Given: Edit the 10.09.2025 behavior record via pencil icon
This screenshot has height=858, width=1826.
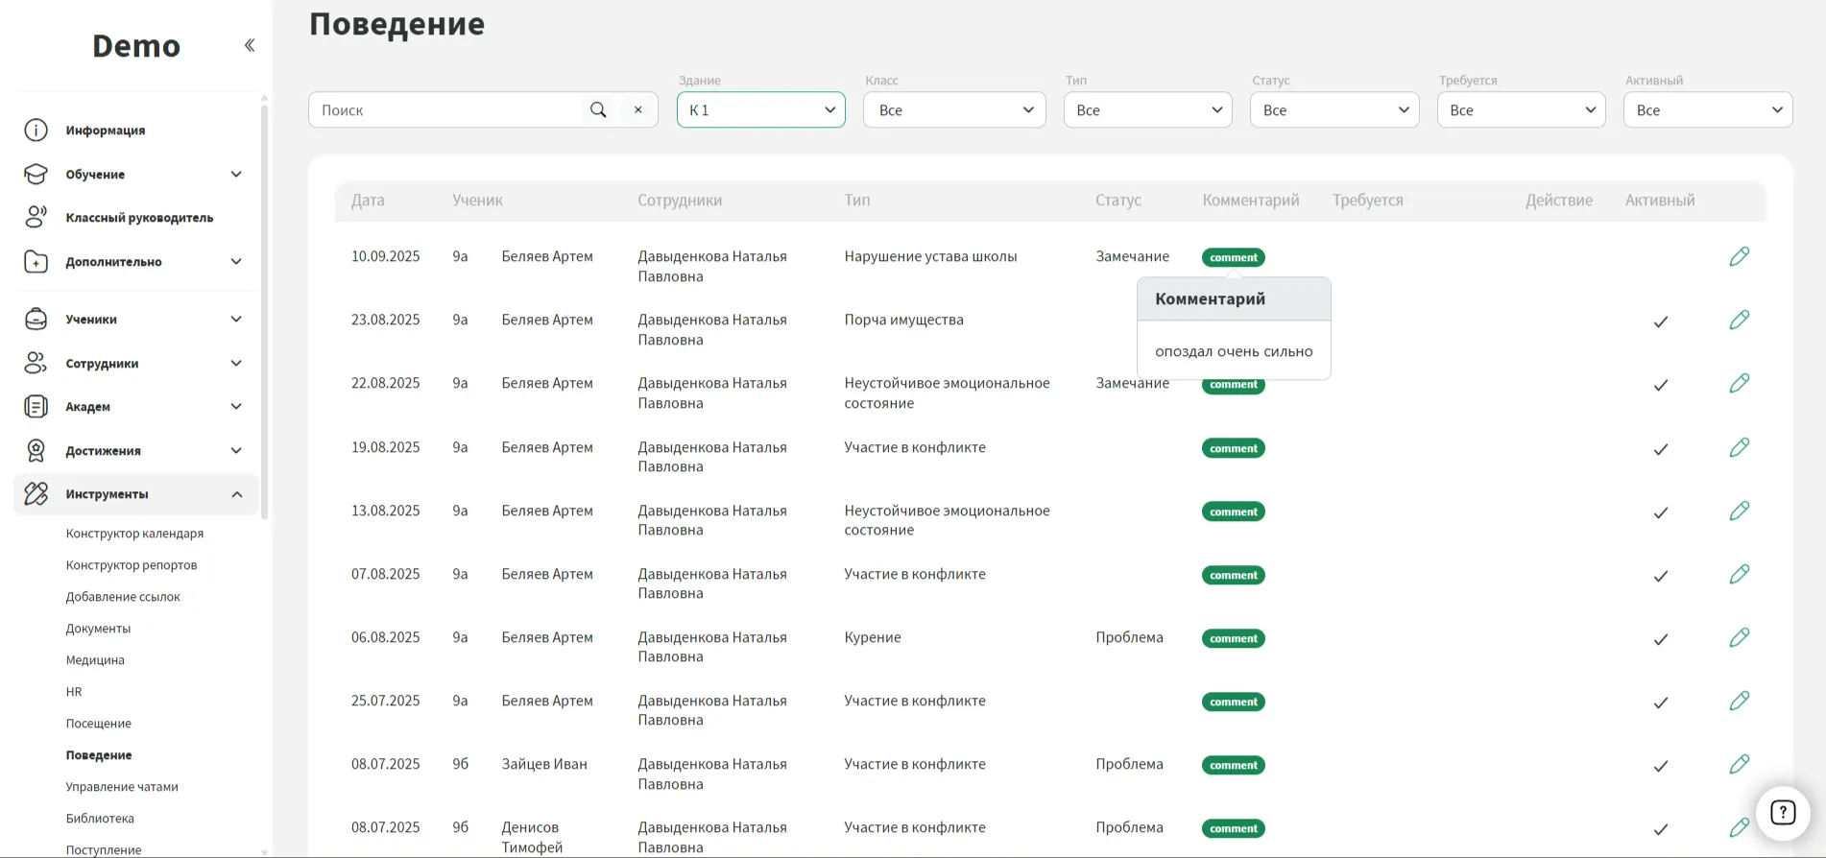Looking at the screenshot, I should coord(1739,256).
